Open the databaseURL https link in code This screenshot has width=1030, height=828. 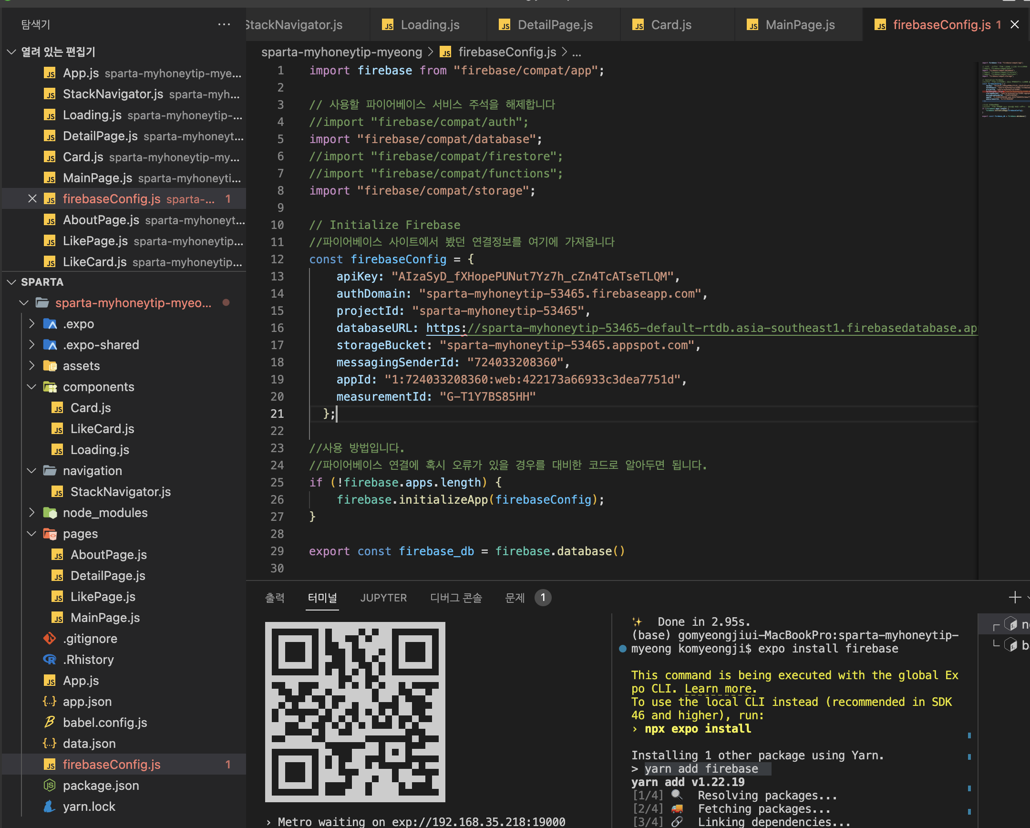[x=701, y=328]
